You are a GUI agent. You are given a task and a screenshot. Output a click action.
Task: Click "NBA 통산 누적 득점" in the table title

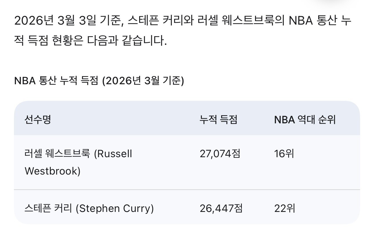(x=57, y=81)
